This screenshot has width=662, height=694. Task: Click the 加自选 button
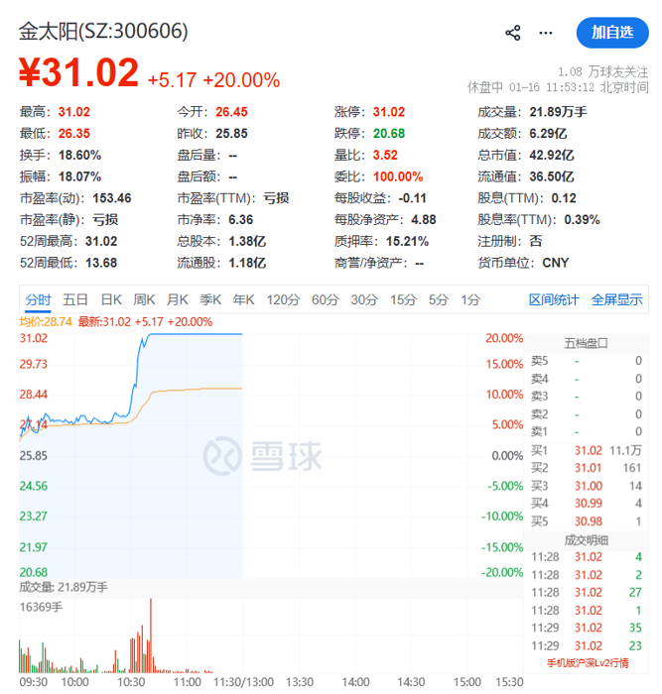(x=612, y=33)
